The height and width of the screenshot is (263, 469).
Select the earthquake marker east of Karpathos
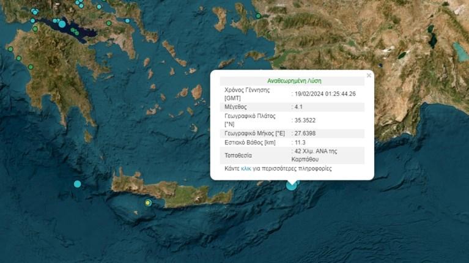292,185
